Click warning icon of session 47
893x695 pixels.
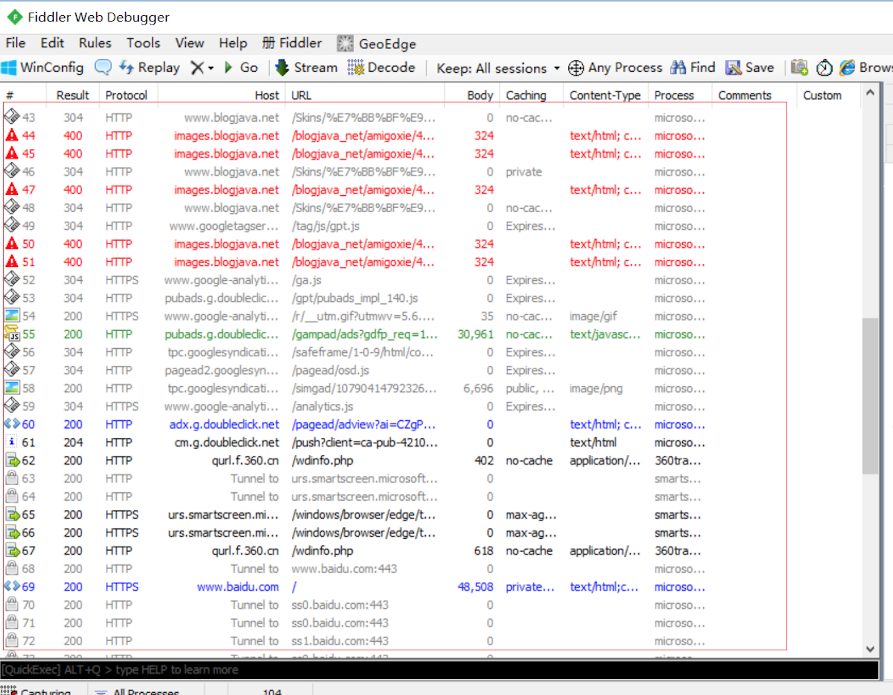(12, 189)
